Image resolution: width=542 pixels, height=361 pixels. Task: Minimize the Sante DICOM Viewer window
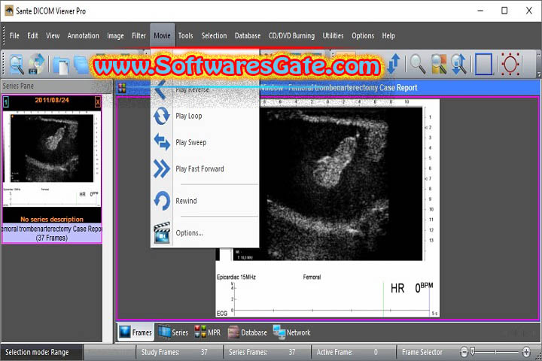click(480, 11)
